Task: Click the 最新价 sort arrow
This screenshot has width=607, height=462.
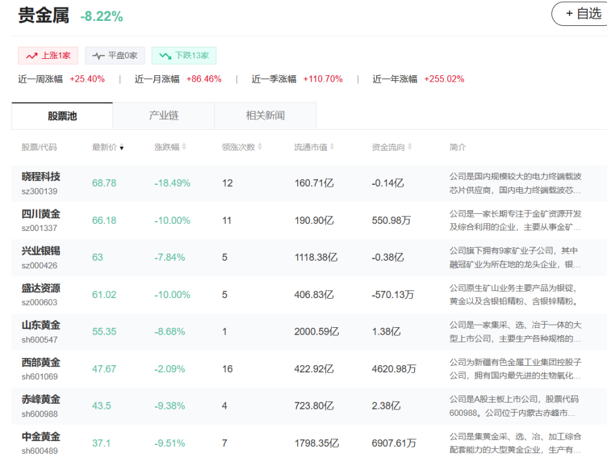Action: pos(121,147)
